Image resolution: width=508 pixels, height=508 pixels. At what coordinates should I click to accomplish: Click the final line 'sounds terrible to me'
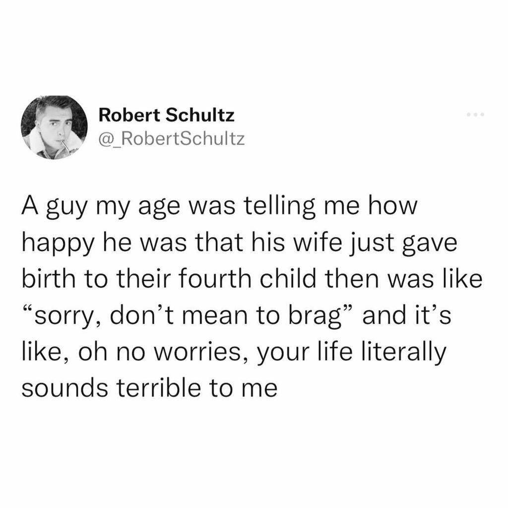[x=150, y=388]
